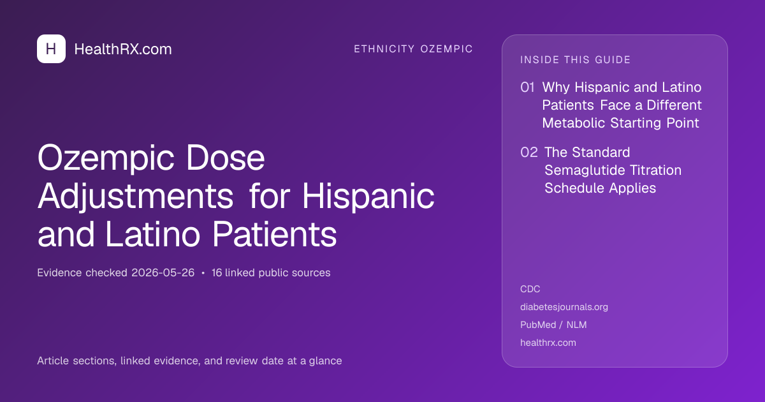The width and height of the screenshot is (765, 402).
Task: Open section 01 Why Hispanic and Latino Patients
Action: click(x=611, y=105)
